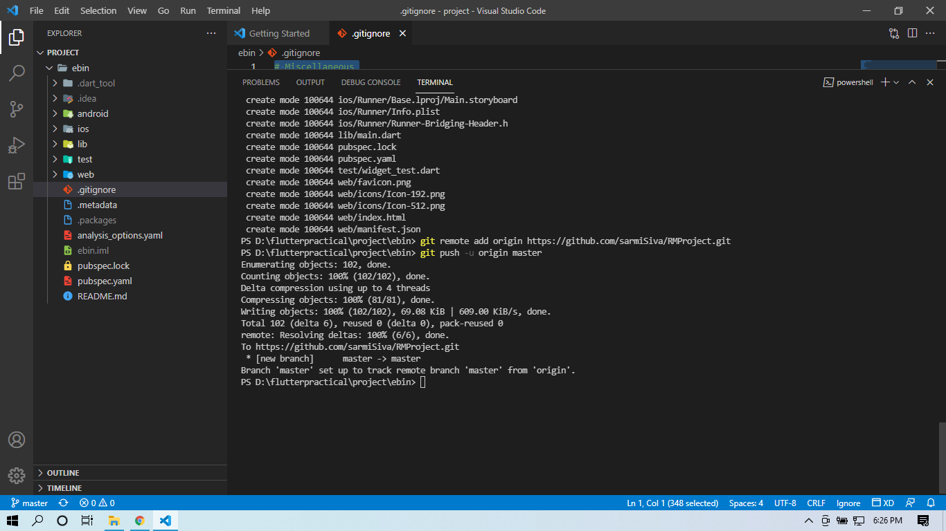Open the Accounts menu icon

[x=17, y=440]
